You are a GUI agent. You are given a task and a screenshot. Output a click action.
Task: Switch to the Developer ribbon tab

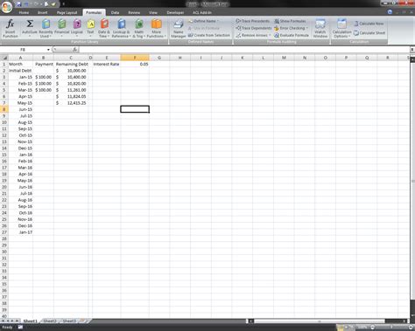tap(175, 12)
